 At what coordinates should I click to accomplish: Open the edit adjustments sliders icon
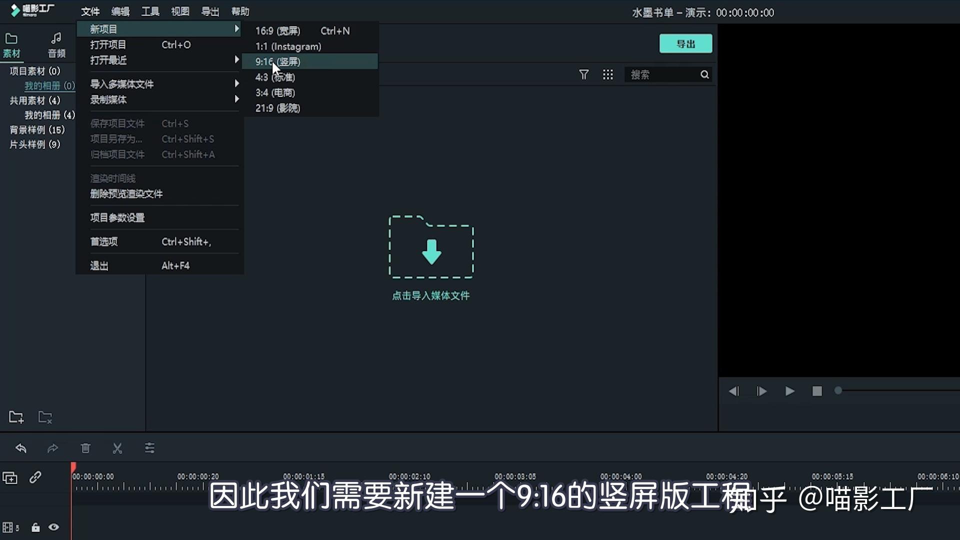(149, 448)
